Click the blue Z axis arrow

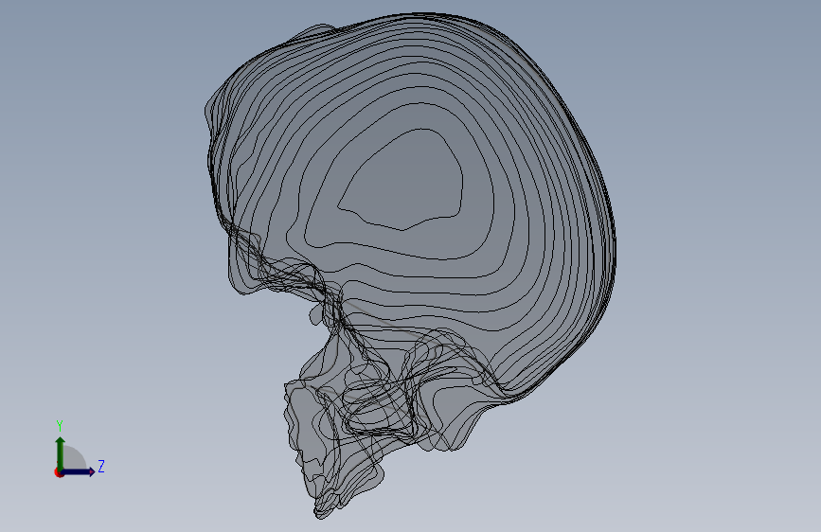point(79,471)
